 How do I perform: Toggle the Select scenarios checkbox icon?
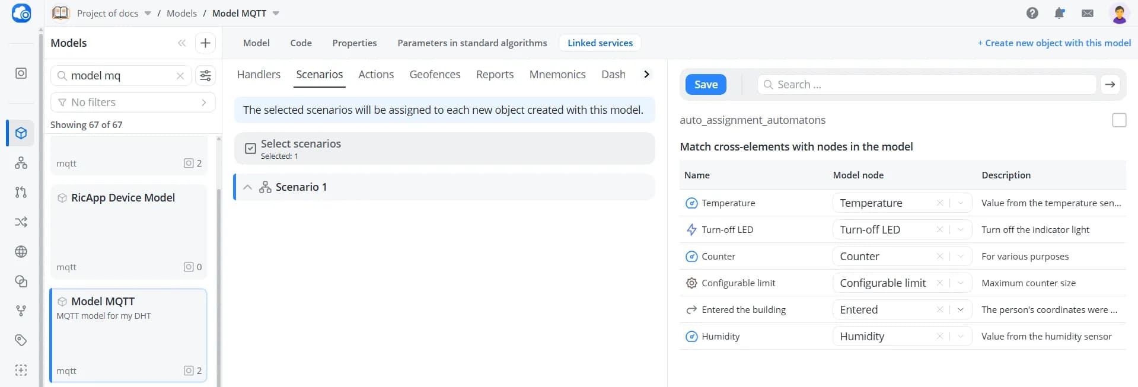point(251,149)
